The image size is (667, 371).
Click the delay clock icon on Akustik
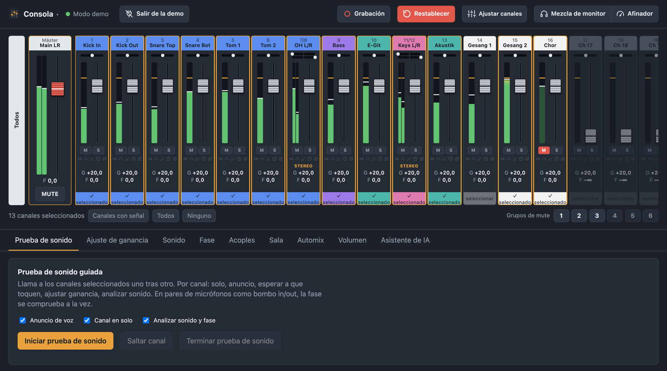click(451, 159)
